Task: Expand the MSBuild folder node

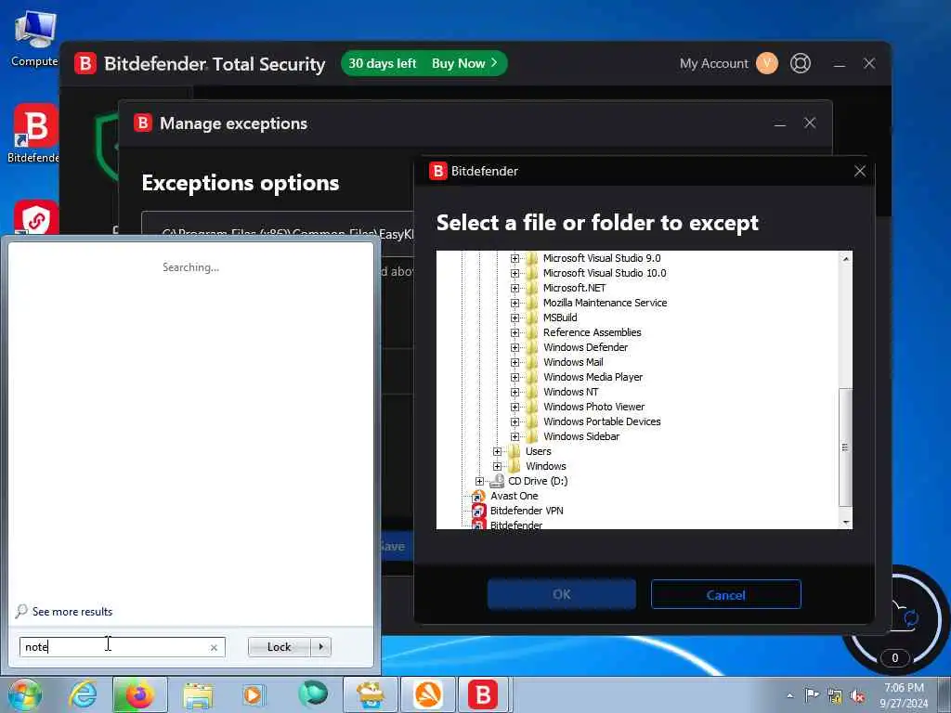Action: tap(515, 318)
